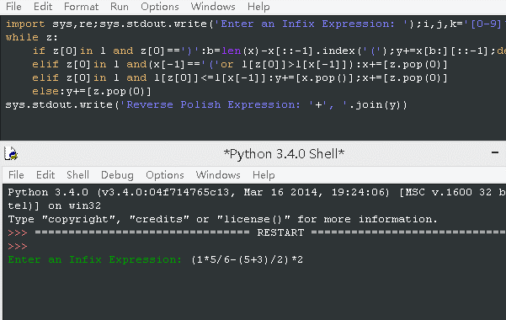This screenshot has width=506, height=320.
Task: Place cursor after the infix expression input
Action: coord(304,259)
